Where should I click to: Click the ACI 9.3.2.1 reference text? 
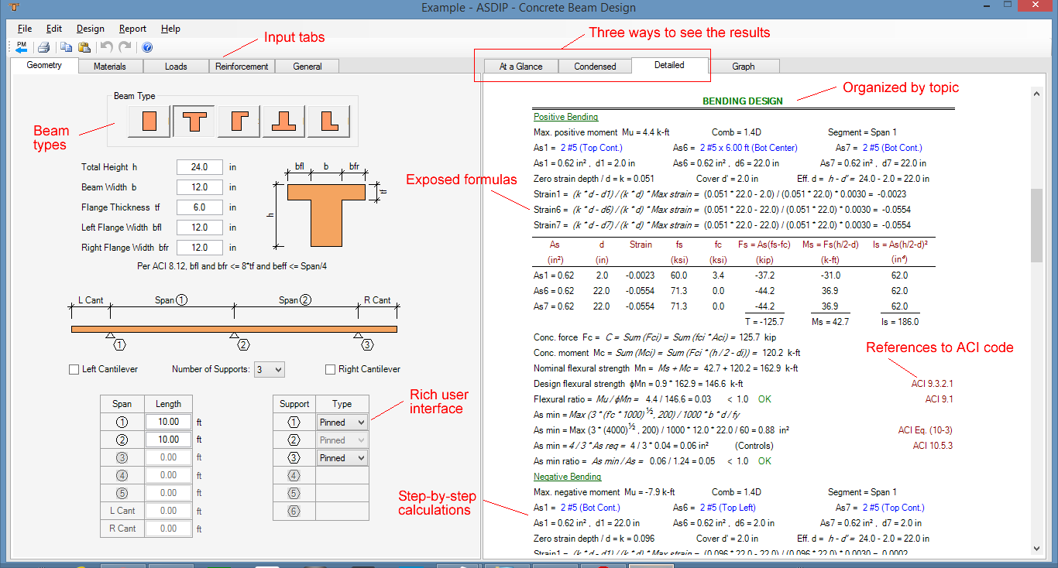(932, 384)
